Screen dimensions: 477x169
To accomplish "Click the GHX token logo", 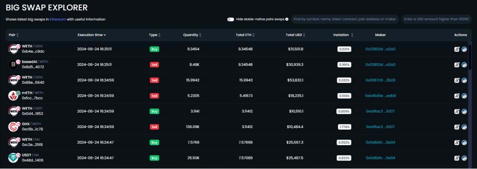I will coord(13,127).
